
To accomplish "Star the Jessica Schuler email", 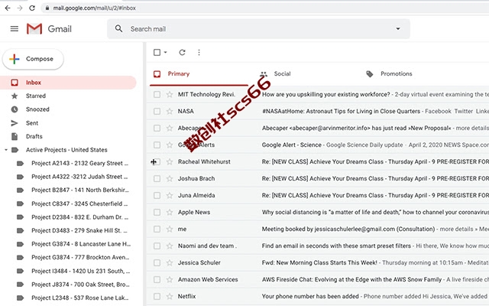I will pos(170,263).
